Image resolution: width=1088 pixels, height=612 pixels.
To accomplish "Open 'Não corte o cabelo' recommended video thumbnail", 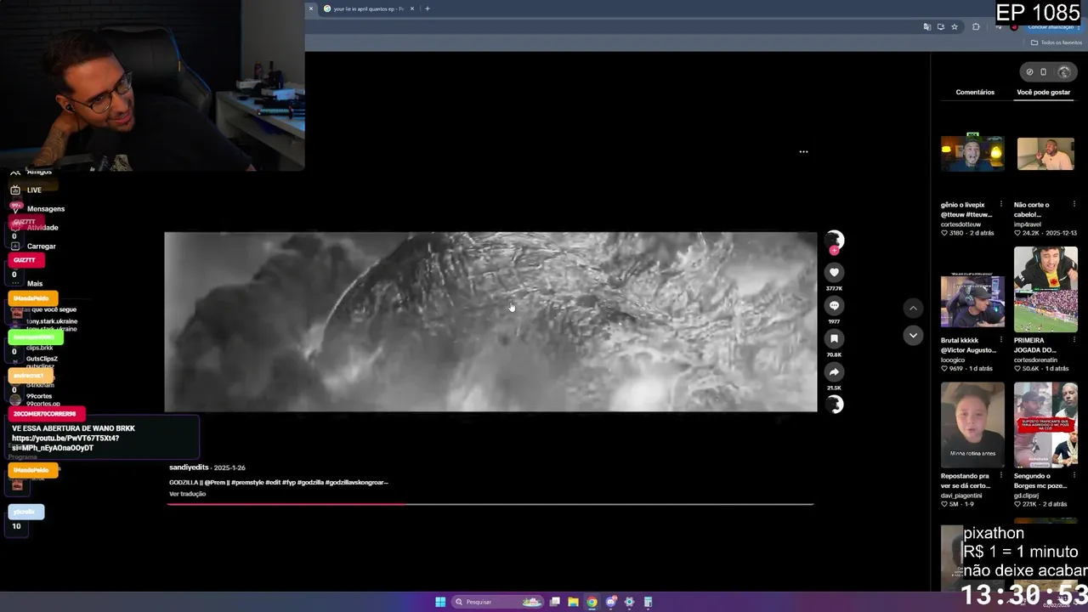I will tap(1045, 154).
